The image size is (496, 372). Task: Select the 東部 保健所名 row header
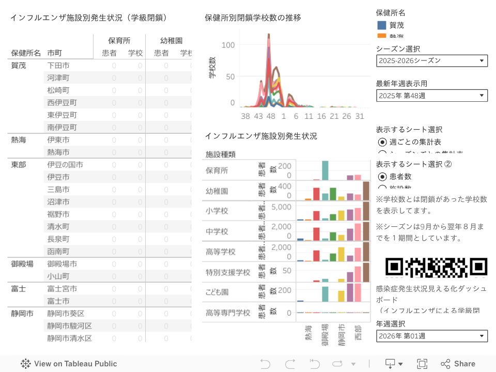click(19, 164)
